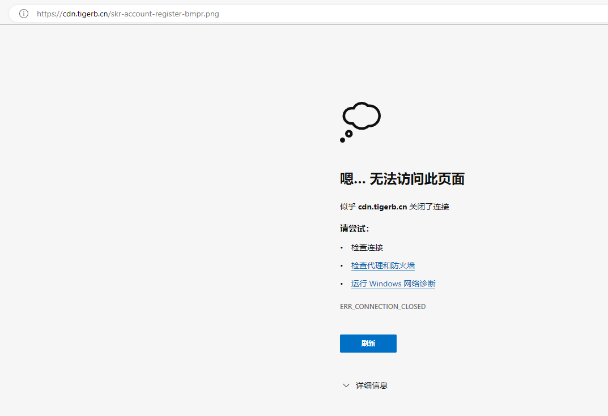
Task: Click the 检查连接 list item
Action: tap(367, 247)
